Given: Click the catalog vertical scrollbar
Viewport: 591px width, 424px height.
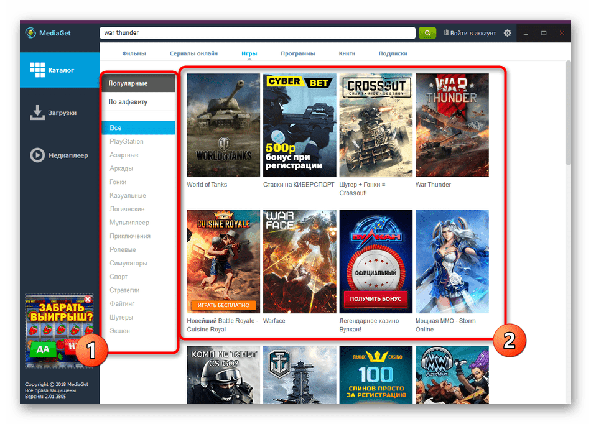Looking at the screenshot, I should pos(569,113).
